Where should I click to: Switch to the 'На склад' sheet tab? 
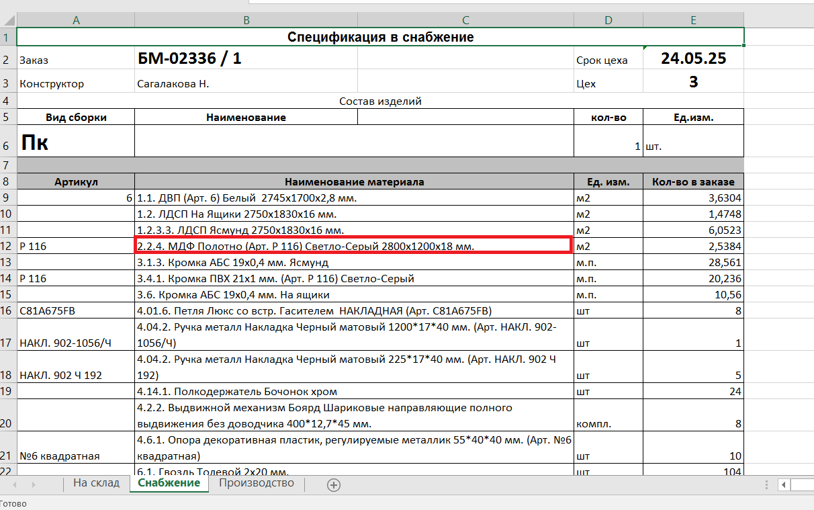click(96, 483)
